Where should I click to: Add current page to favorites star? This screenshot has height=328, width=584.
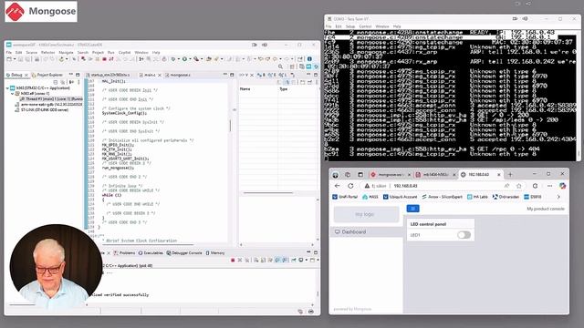[519, 186]
